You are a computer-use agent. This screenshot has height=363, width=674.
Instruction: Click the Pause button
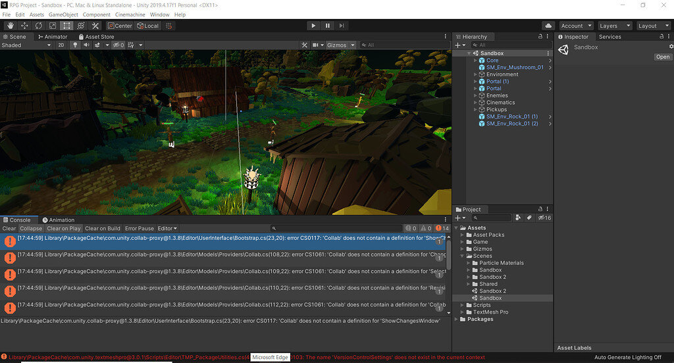(327, 26)
